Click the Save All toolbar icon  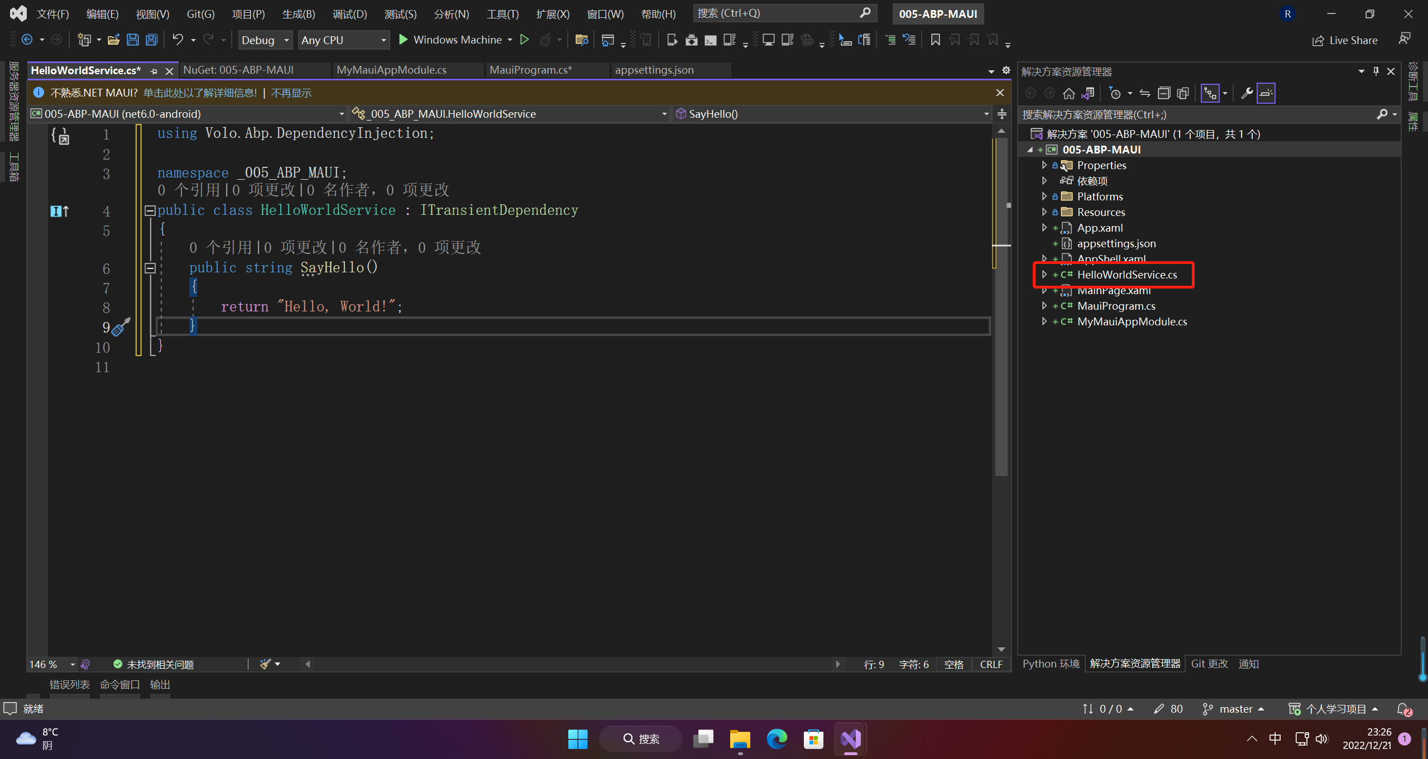151,40
